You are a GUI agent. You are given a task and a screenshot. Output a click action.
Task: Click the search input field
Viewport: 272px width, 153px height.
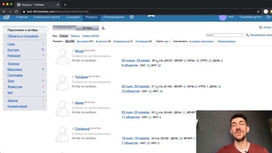224,35
